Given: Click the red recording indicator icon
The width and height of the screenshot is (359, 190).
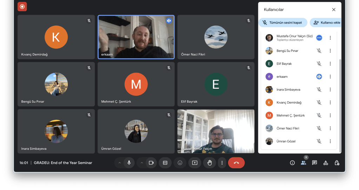Looking at the screenshot, I should pyautogui.click(x=22, y=7).
